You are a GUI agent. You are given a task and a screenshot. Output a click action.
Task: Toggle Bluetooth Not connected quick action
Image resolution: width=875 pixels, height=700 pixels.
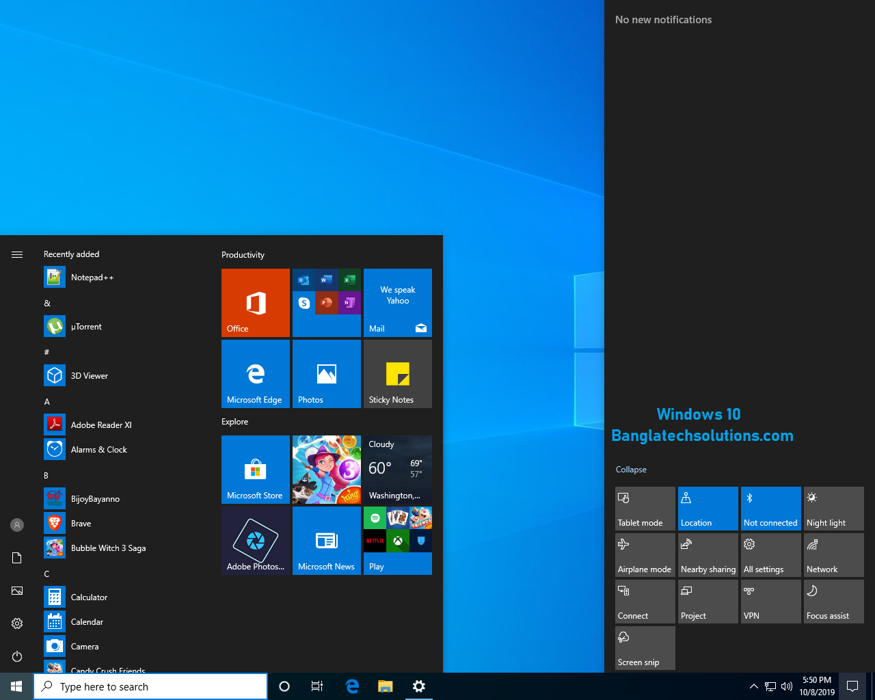(x=771, y=509)
